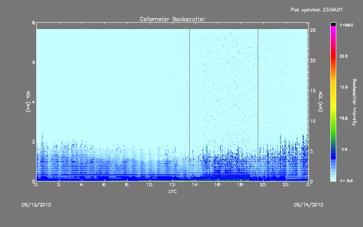The height and width of the screenshot is (227, 363).
Task: Click the '20.0' colorbar label
Action: 343,56
